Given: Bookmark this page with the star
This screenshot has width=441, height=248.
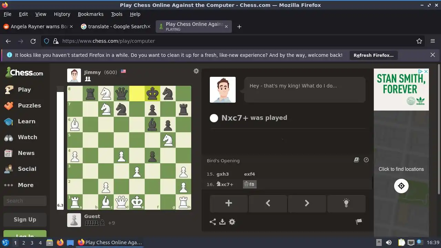Looking at the screenshot, I should tap(419, 41).
